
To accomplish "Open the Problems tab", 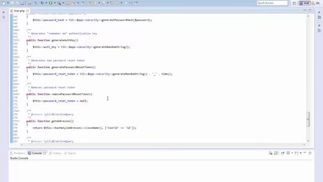I will (x=18, y=153).
